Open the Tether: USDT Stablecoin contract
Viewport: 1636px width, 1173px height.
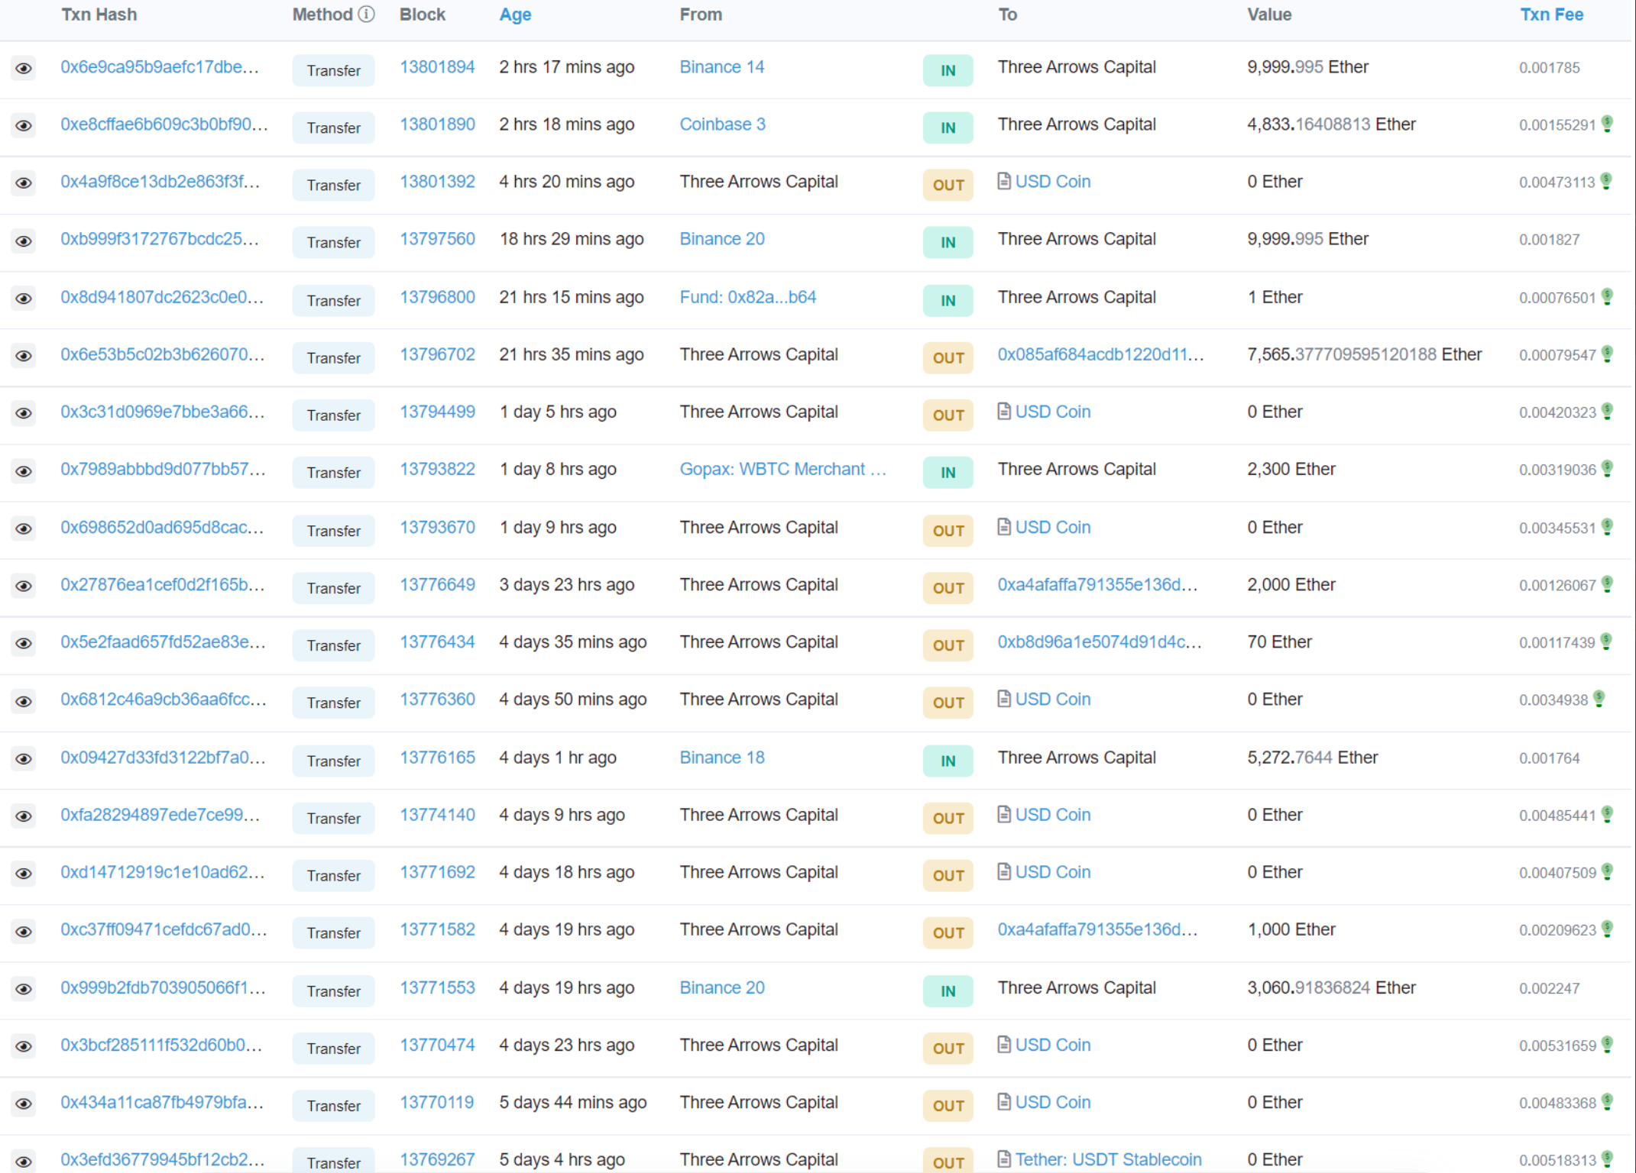(1109, 1160)
